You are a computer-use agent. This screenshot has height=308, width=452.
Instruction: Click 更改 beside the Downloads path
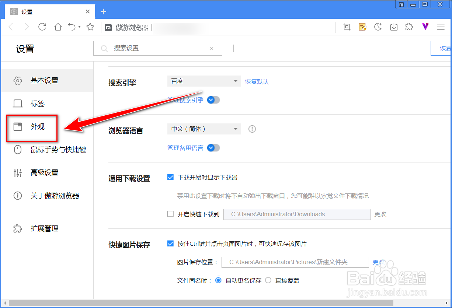click(x=380, y=214)
